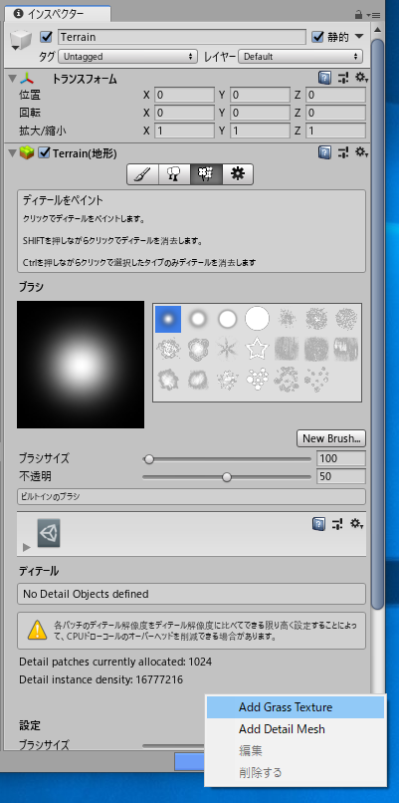Collapse the トランスフォーム component
399x803 pixels.
point(12,79)
